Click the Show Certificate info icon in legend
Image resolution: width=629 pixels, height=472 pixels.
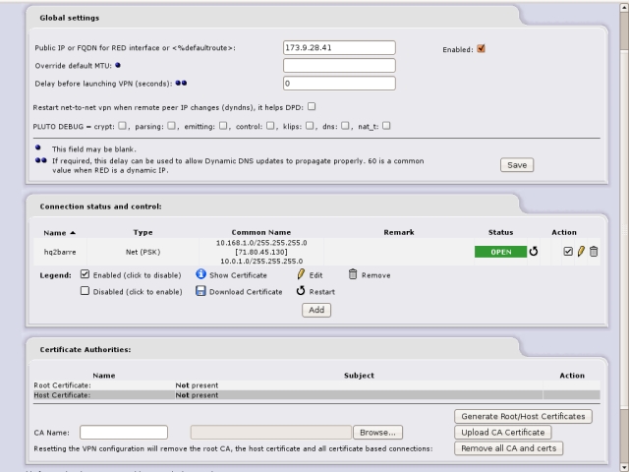(x=201, y=274)
